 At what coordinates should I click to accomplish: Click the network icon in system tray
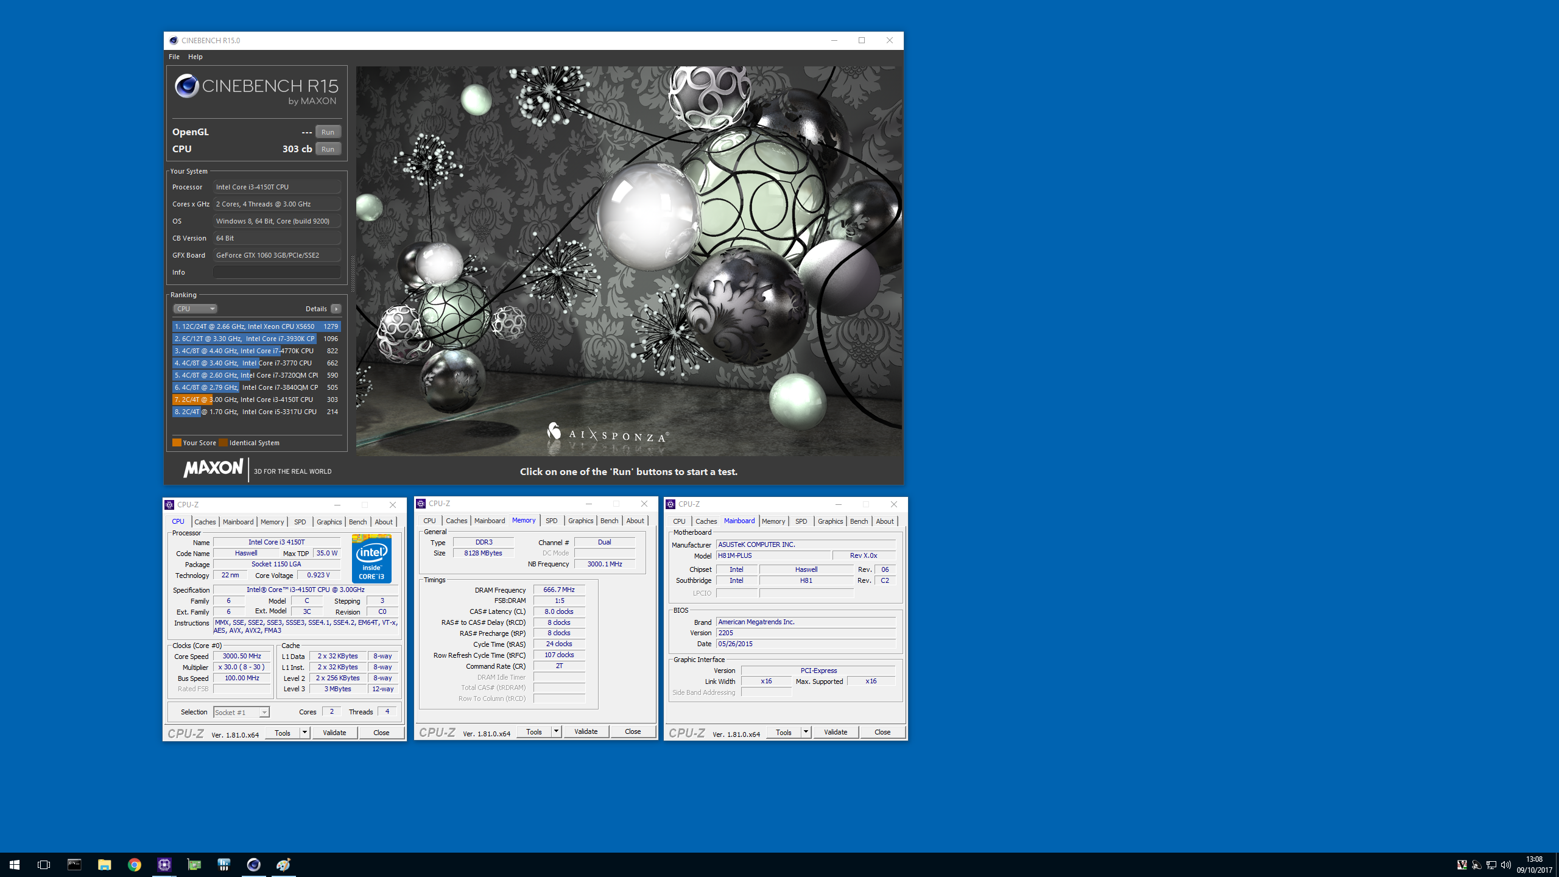click(1491, 864)
